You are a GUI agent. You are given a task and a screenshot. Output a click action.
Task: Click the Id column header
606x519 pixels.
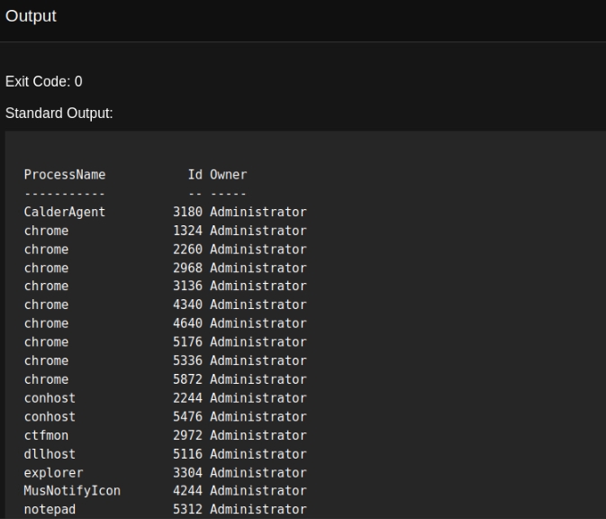[194, 175]
